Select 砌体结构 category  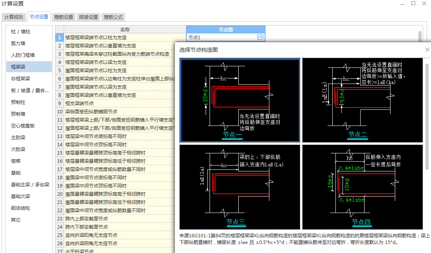coord(29,208)
